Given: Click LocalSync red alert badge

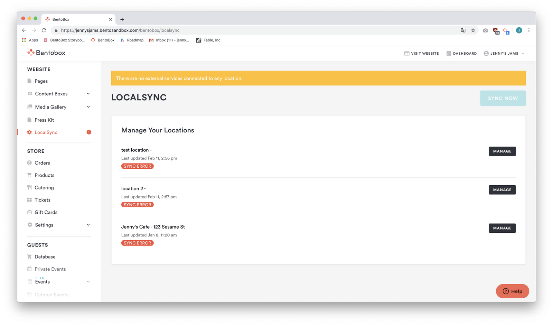Looking at the screenshot, I should click(89, 132).
